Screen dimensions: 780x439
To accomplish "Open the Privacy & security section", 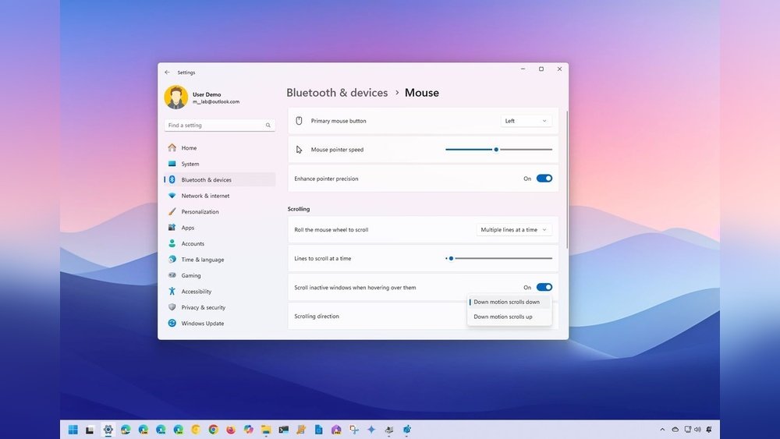I will click(x=203, y=307).
